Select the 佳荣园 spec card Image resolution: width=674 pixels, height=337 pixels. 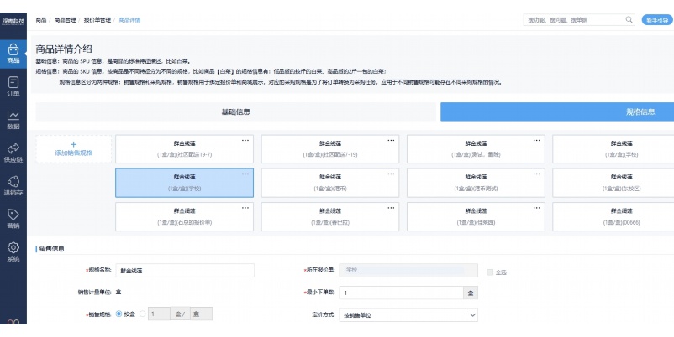(476, 217)
